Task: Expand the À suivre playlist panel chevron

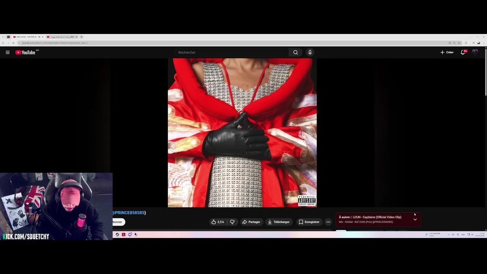Action: click(415, 220)
